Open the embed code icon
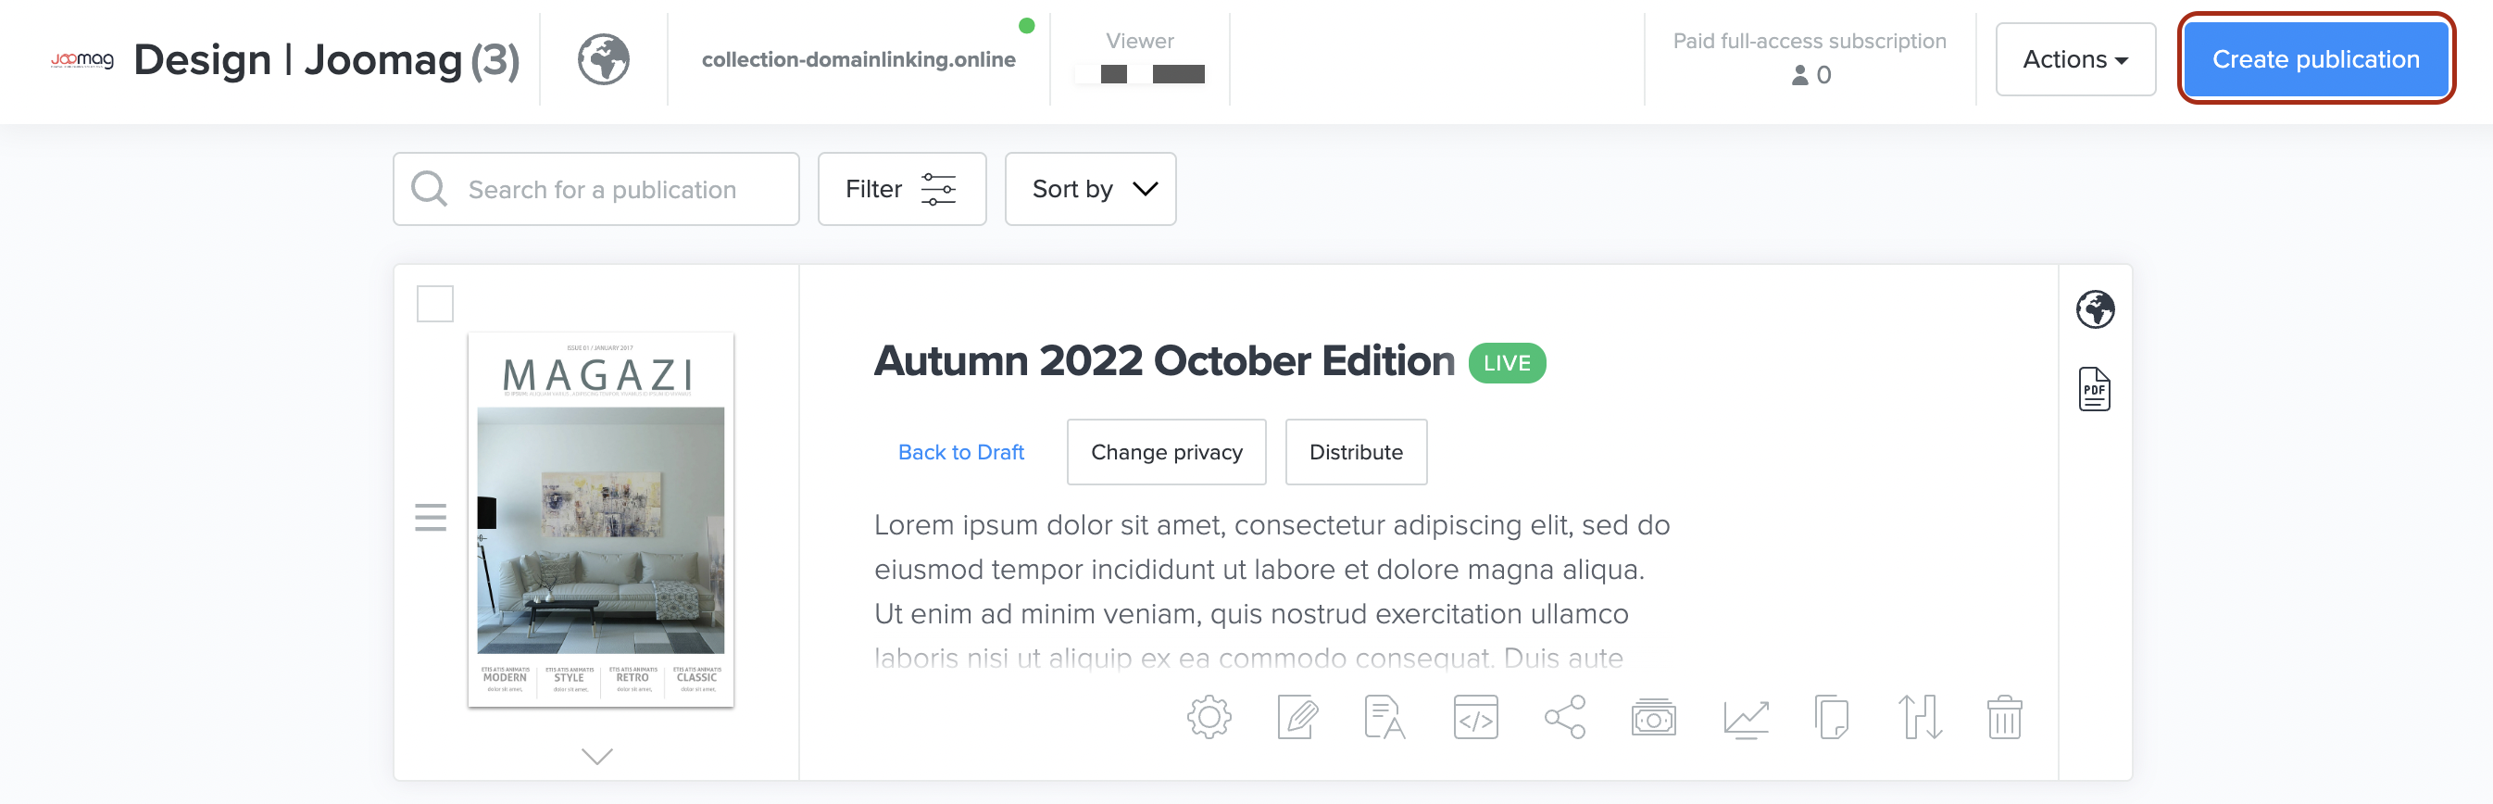Screen dimensions: 2493x804 1475,717
